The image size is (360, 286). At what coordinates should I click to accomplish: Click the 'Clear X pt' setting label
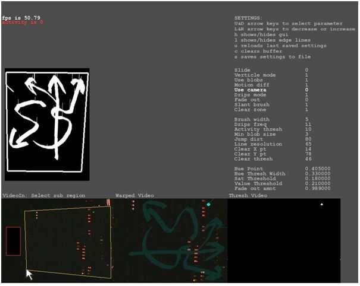point(250,149)
